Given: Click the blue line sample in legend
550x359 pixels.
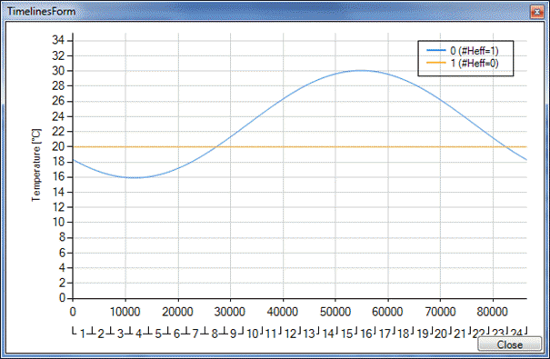Looking at the screenshot, I should pyautogui.click(x=436, y=51).
